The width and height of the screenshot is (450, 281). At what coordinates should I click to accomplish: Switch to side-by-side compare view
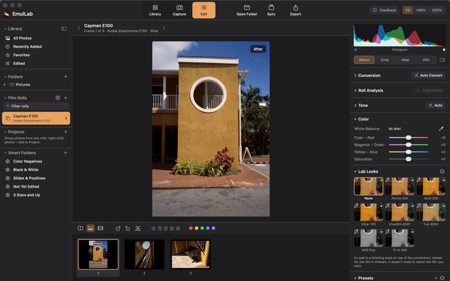coord(80,228)
